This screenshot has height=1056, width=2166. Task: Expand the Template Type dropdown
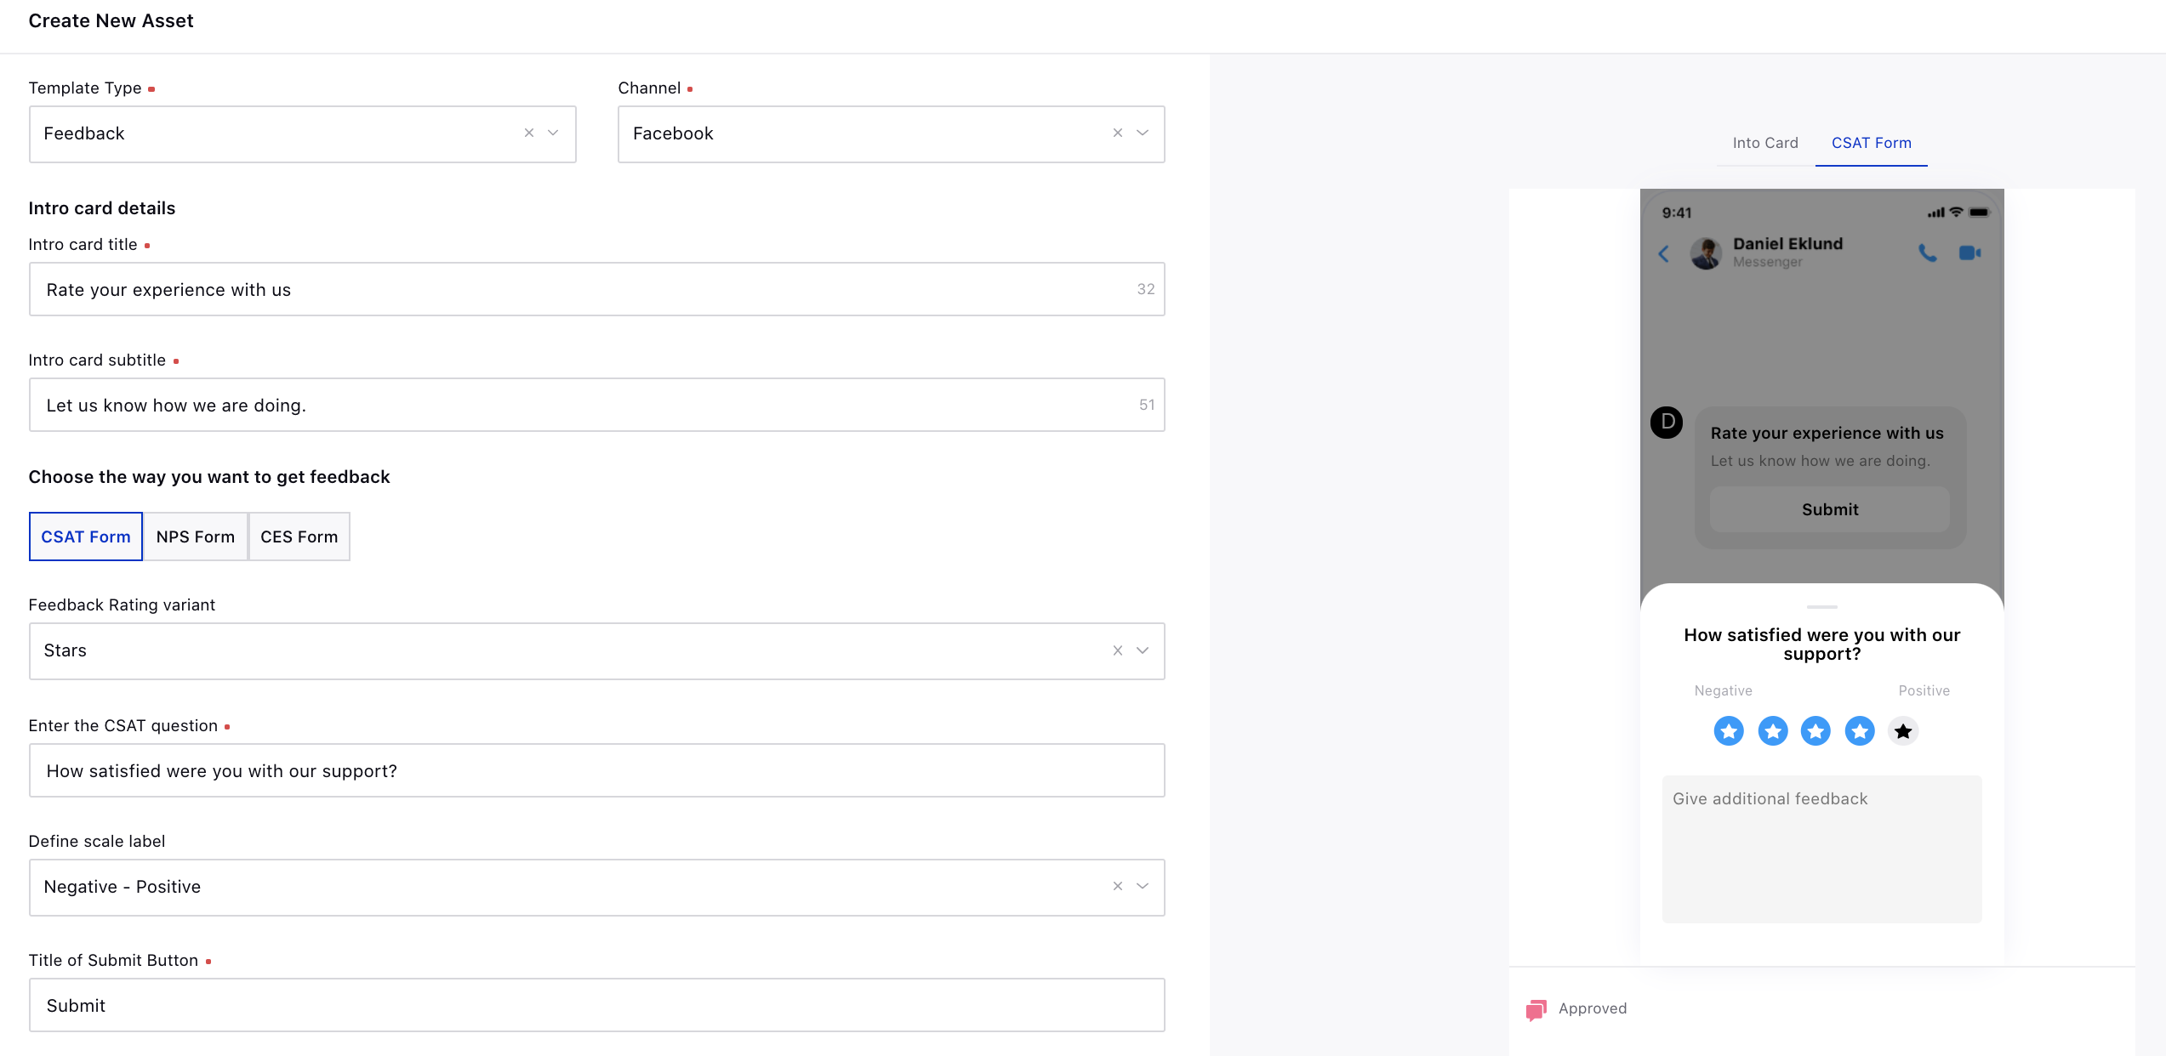(x=552, y=133)
